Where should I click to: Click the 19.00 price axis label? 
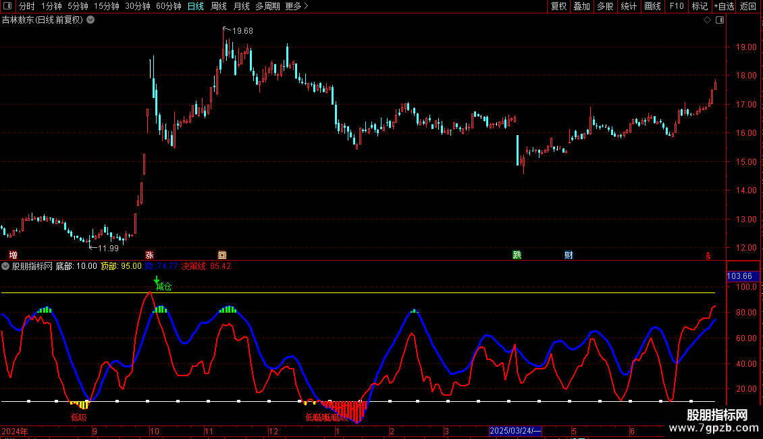coord(746,47)
